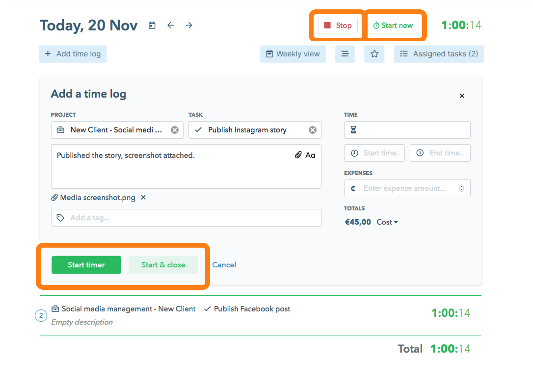
Task: Clear the Publish Instagram story task
Action: coord(313,130)
